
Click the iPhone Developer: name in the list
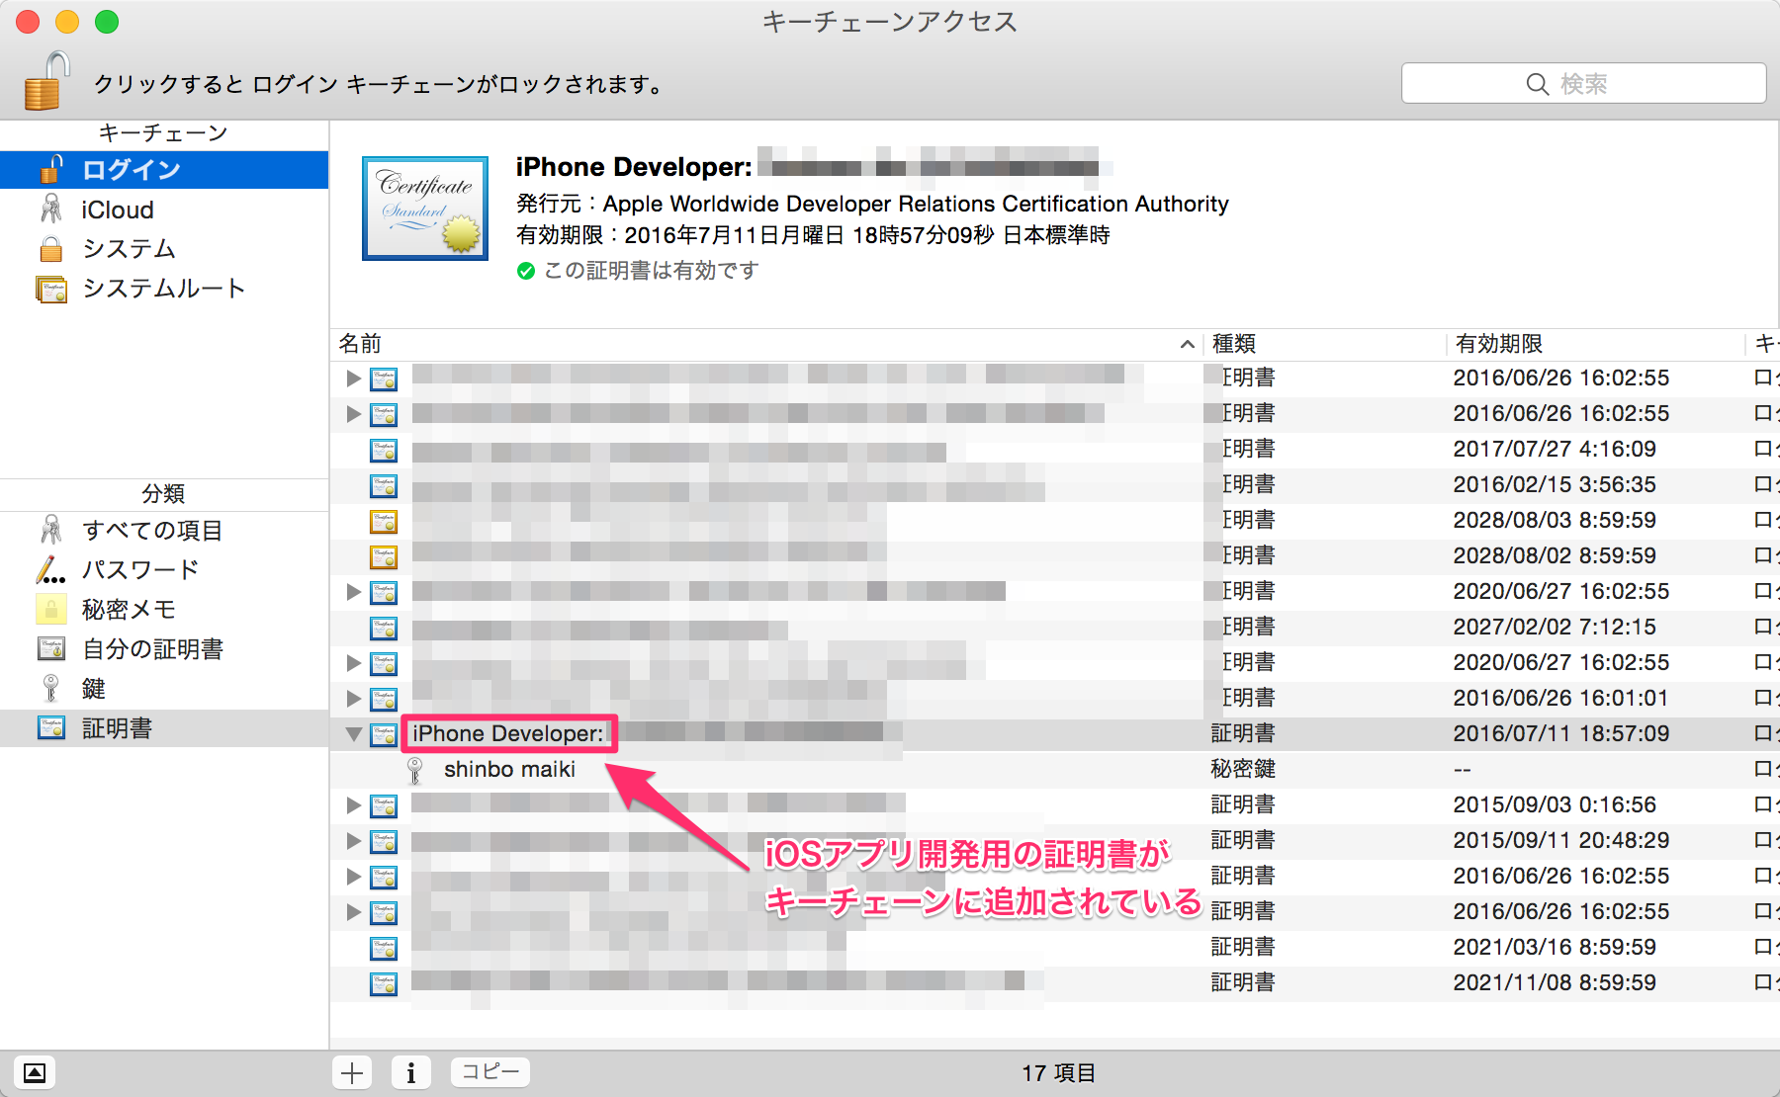pos(508,733)
